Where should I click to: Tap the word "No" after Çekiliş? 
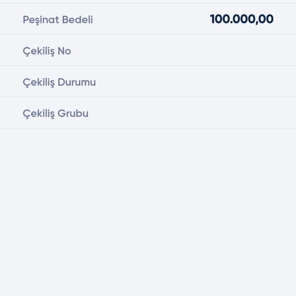(64, 51)
